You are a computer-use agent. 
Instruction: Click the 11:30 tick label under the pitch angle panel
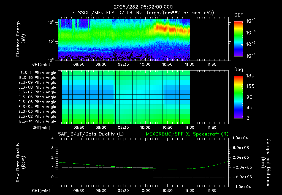pos(212,128)
